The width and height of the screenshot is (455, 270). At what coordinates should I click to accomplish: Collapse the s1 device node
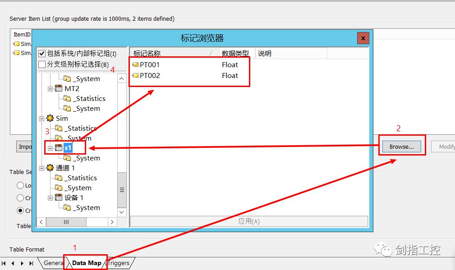[x=50, y=148]
